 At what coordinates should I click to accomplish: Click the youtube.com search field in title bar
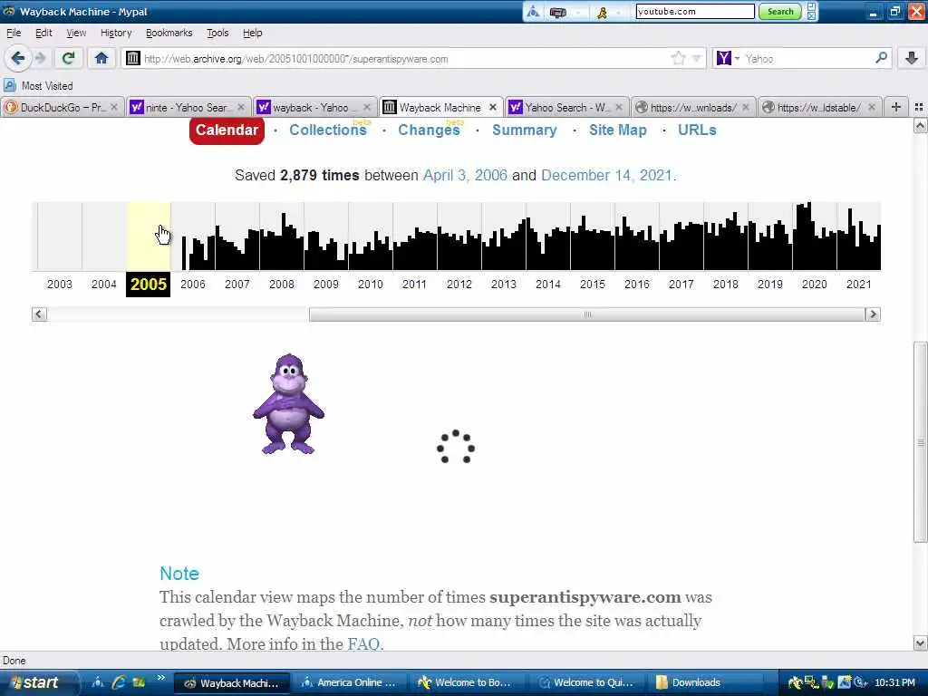coord(695,11)
